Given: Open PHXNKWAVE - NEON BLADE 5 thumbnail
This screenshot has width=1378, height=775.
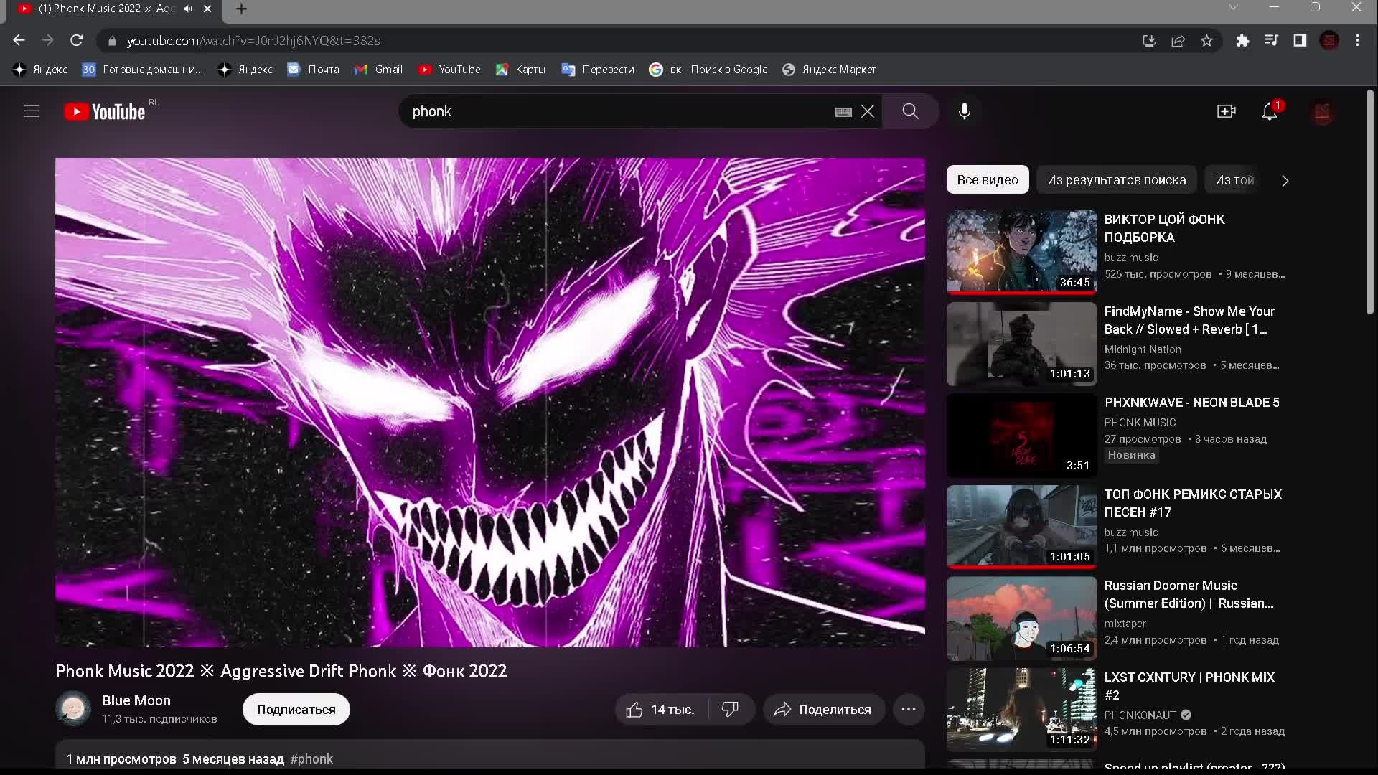Looking at the screenshot, I should coord(1021,436).
